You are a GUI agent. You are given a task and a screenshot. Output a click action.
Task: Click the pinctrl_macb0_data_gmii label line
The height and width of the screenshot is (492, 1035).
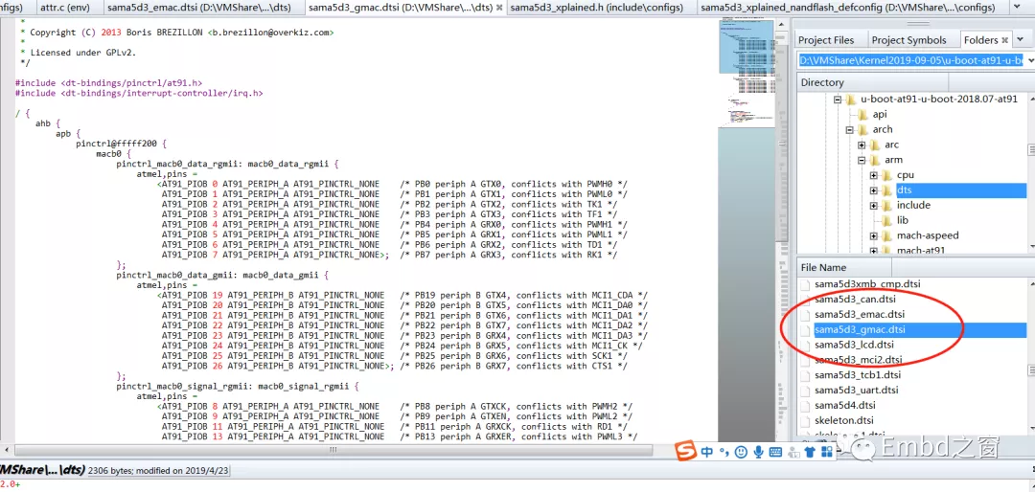pos(222,275)
